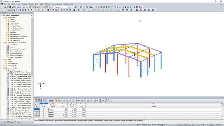Switch to the Nodal Supports table tab
Viewport: 224px width, 126px height.
[99, 120]
